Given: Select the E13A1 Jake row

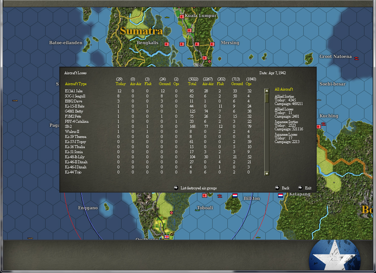Looking at the screenshot, I should 74,91.
